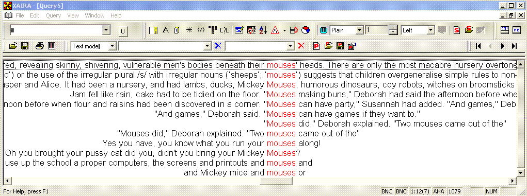Open the edit query pencil icon
Viewport: 527px width, 196px height.
point(239,30)
